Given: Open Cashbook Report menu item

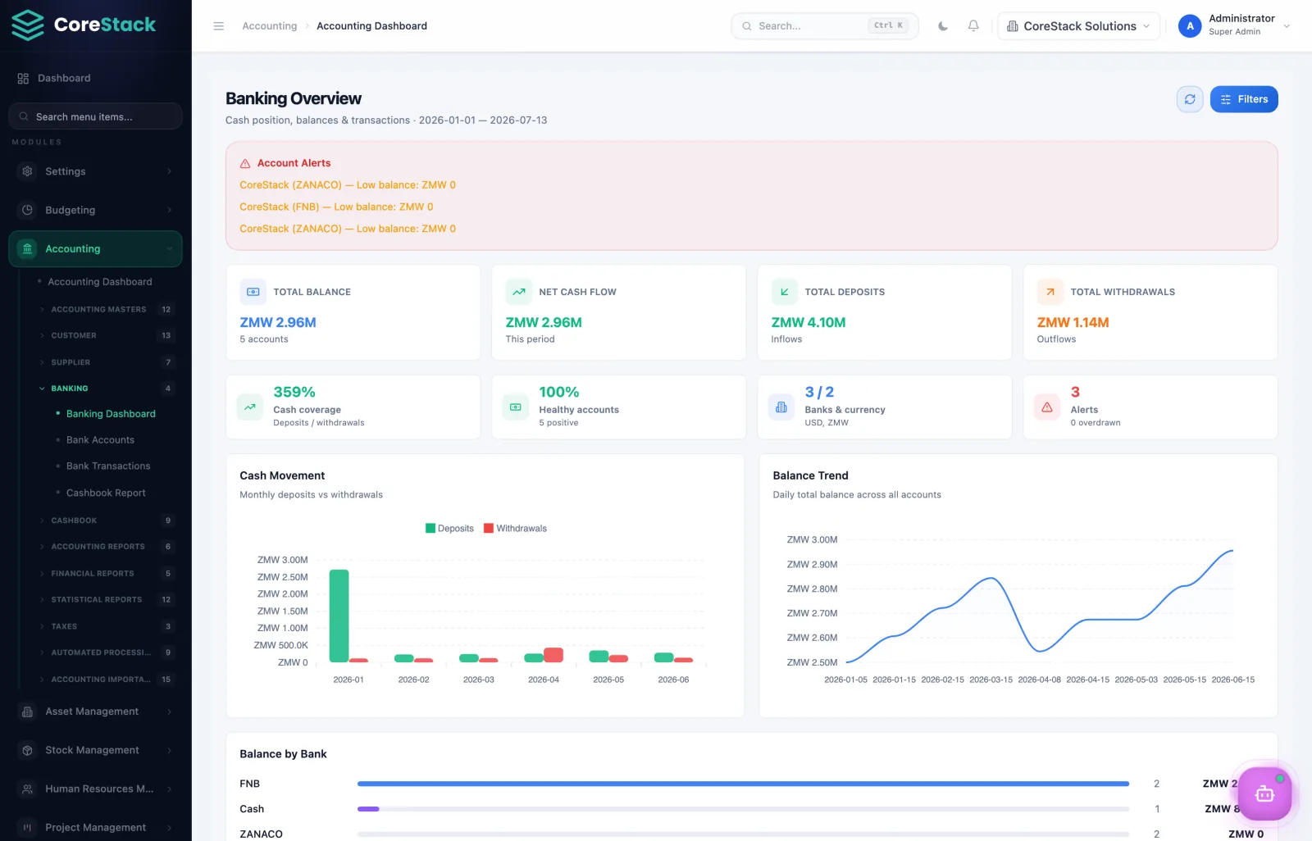Looking at the screenshot, I should coord(106,493).
